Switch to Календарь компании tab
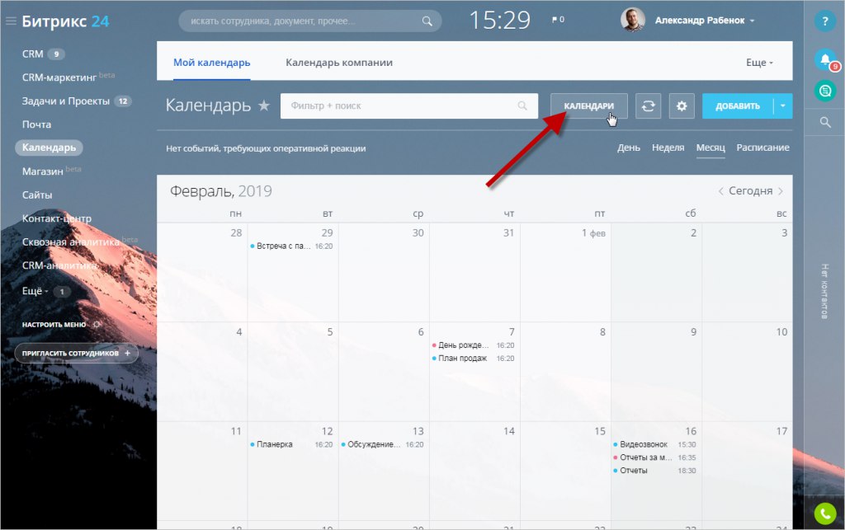The width and height of the screenshot is (845, 530). [x=339, y=63]
